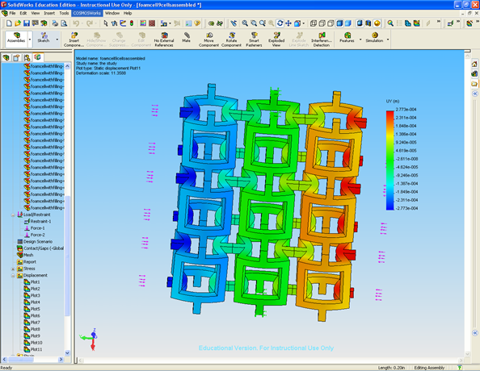Toggle Shadows in Shaded Mode button
This screenshot has width=480, height=371.
coord(360,23)
